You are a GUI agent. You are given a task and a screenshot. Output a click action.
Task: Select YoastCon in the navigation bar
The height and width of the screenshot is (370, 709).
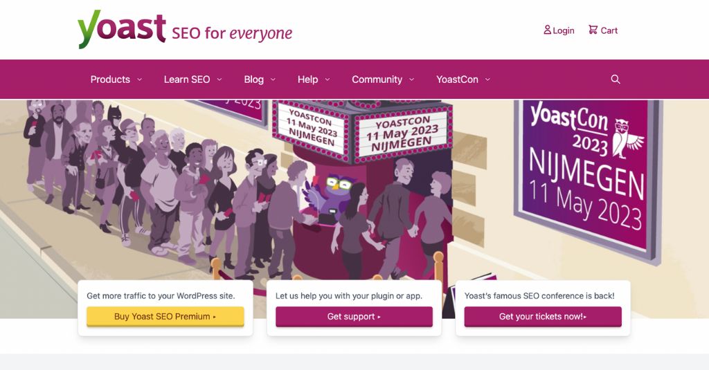pyautogui.click(x=457, y=80)
